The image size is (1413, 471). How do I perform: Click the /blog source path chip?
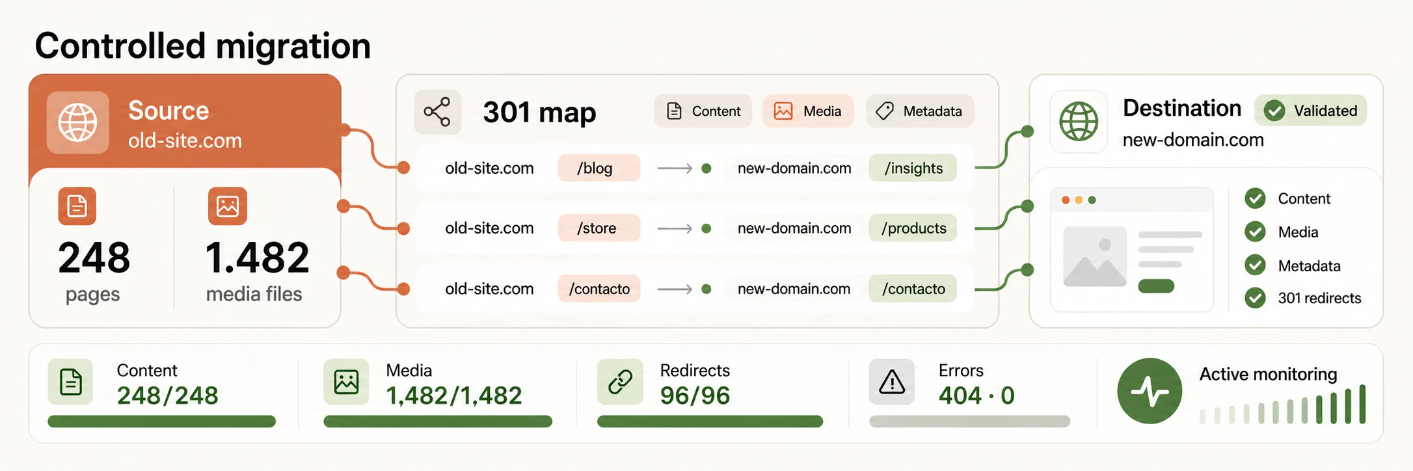pos(599,168)
